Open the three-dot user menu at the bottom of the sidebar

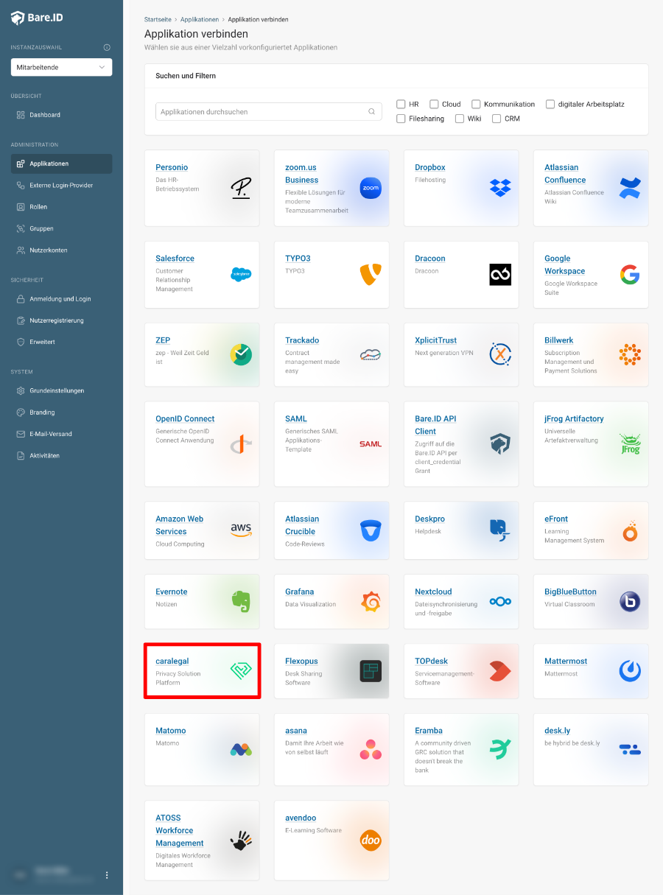tap(107, 875)
